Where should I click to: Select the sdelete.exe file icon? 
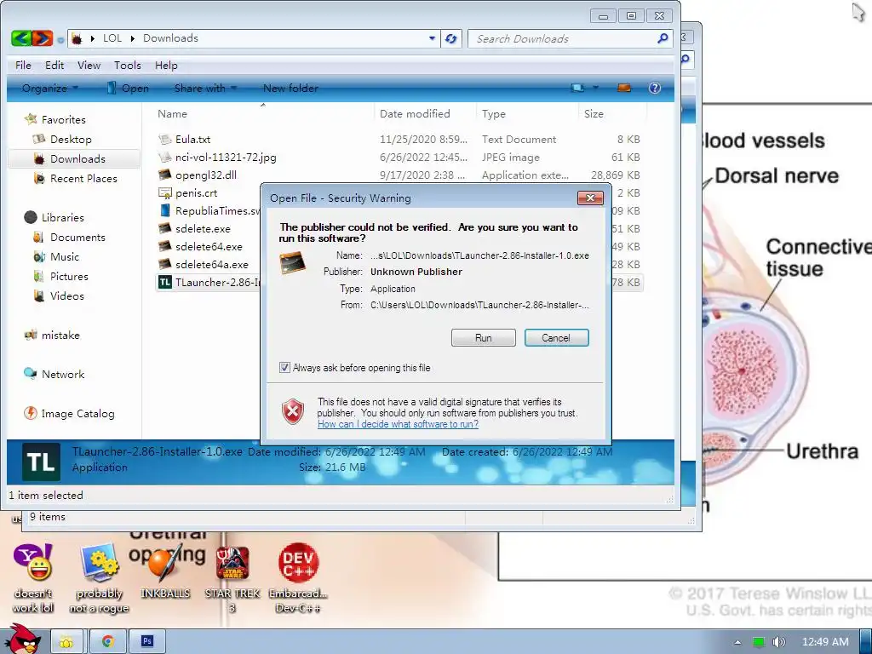[164, 228]
